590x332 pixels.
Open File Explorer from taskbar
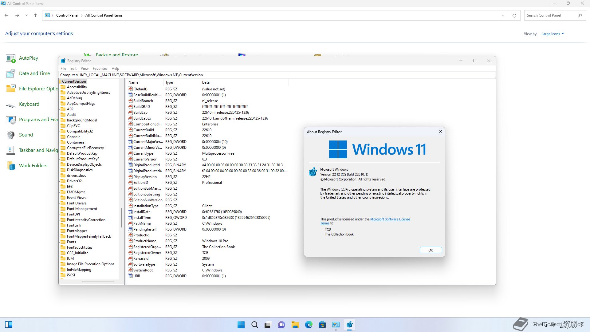pyautogui.click(x=295, y=325)
